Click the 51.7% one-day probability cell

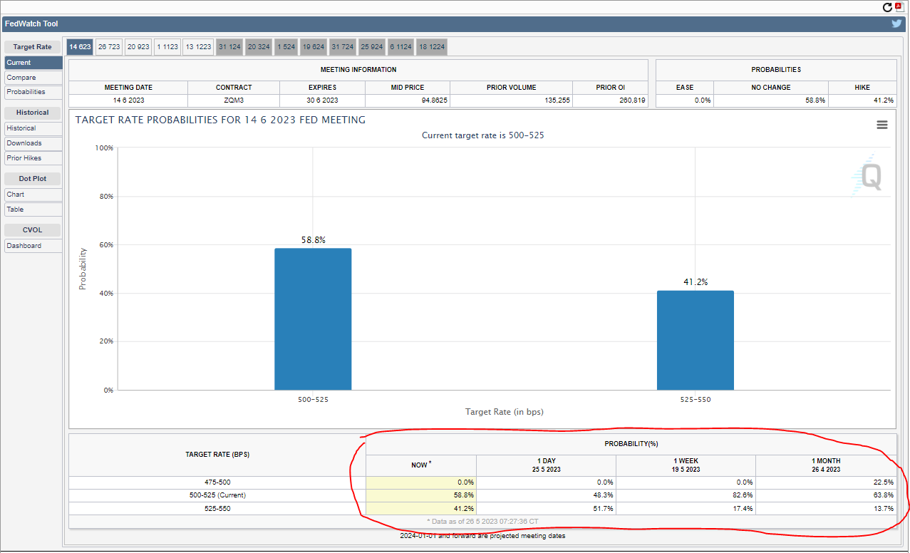(x=546, y=509)
